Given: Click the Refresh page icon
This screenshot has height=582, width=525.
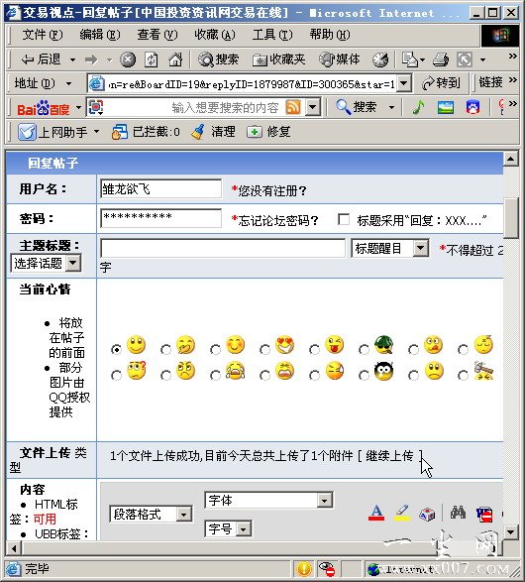Looking at the screenshot, I should tap(151, 59).
